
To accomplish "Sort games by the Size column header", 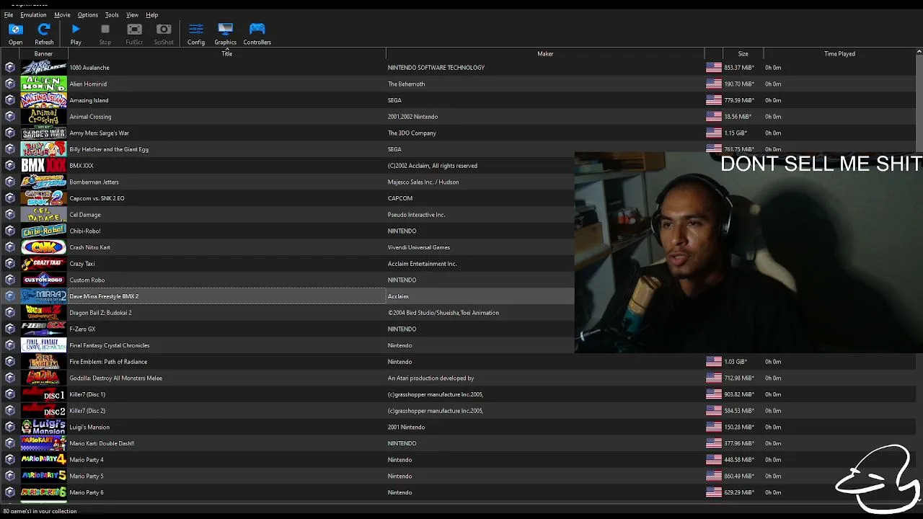I will click(x=743, y=54).
